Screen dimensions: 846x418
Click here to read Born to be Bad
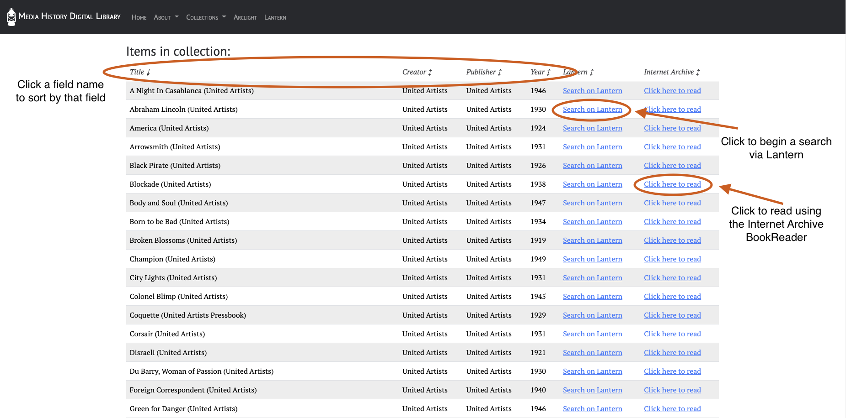click(672, 222)
